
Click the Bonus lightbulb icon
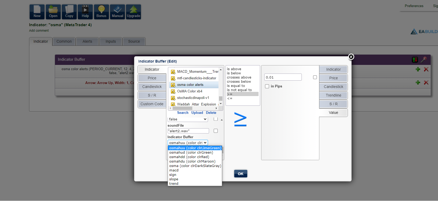tap(101, 12)
